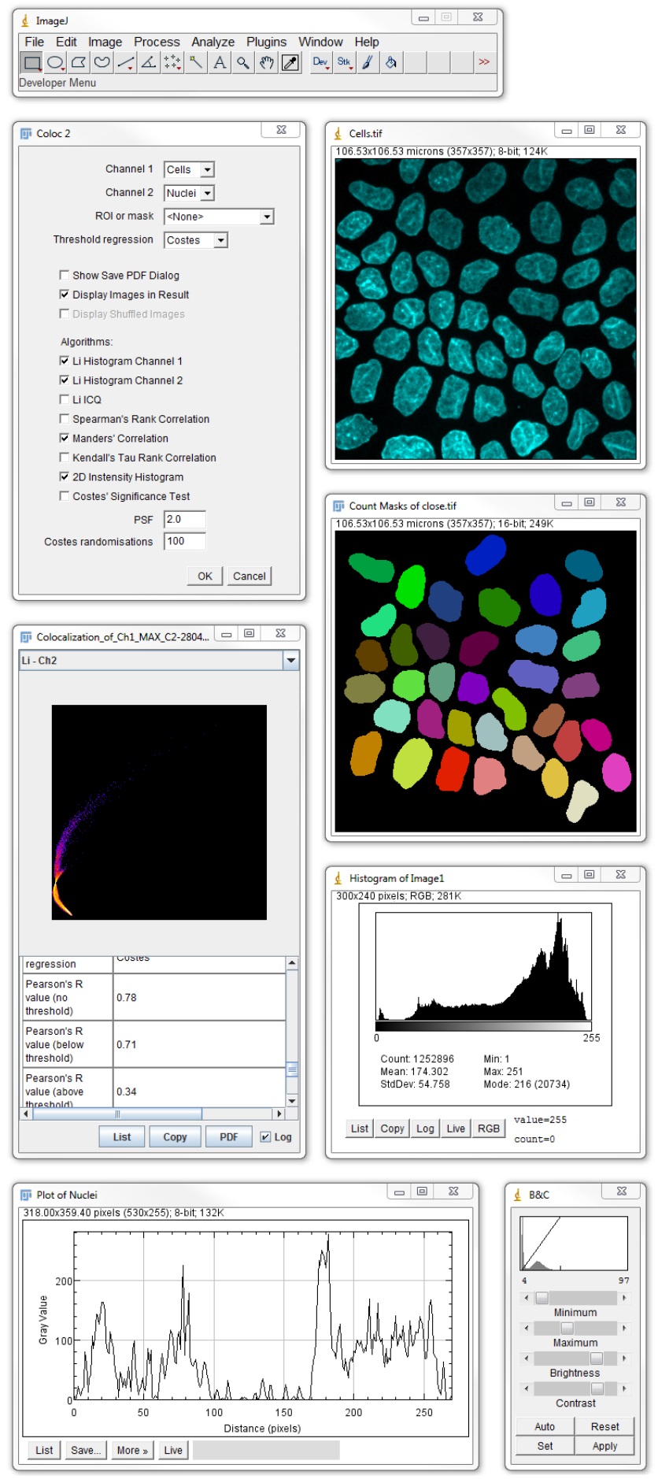Screen dimensions: 658x1479
Task: Open the Channel 1 Cells dropdown
Action: (x=189, y=169)
